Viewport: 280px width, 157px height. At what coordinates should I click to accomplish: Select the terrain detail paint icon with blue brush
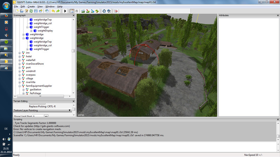point(92,11)
